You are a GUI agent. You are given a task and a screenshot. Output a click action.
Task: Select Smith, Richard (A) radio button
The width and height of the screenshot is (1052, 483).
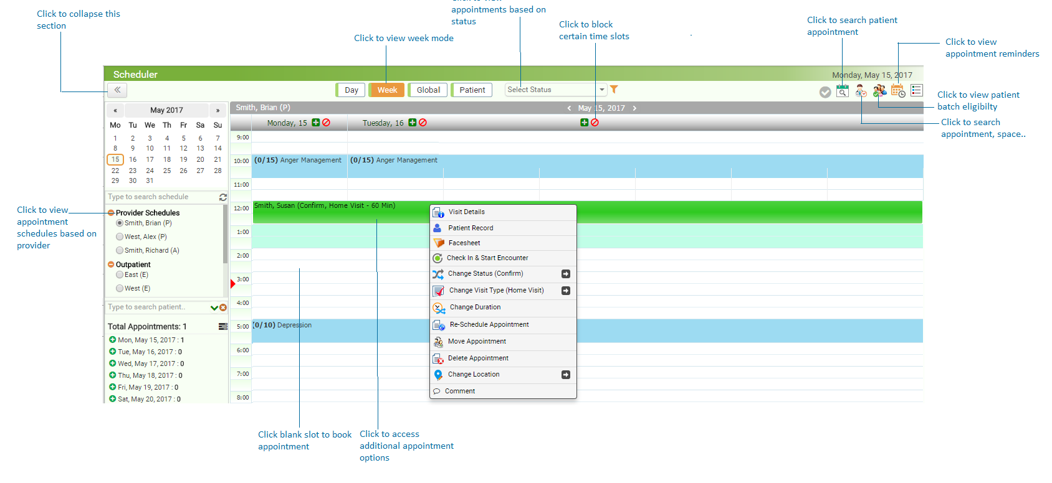(x=120, y=250)
